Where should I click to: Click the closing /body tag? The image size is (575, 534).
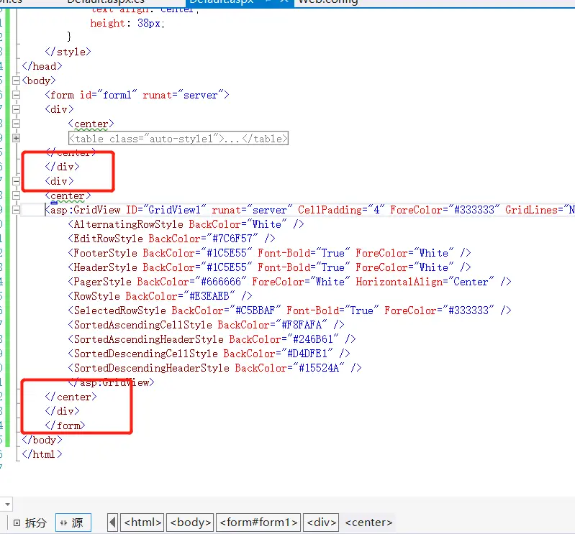[42, 440]
